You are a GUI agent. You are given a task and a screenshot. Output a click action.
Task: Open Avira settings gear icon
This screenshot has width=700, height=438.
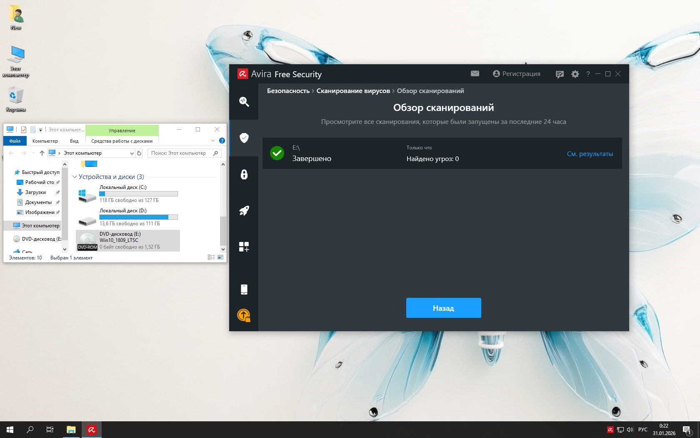pyautogui.click(x=575, y=74)
